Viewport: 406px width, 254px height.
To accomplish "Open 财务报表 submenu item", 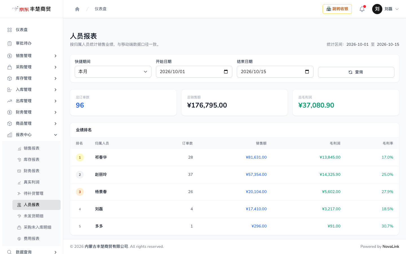I will coord(36,171).
